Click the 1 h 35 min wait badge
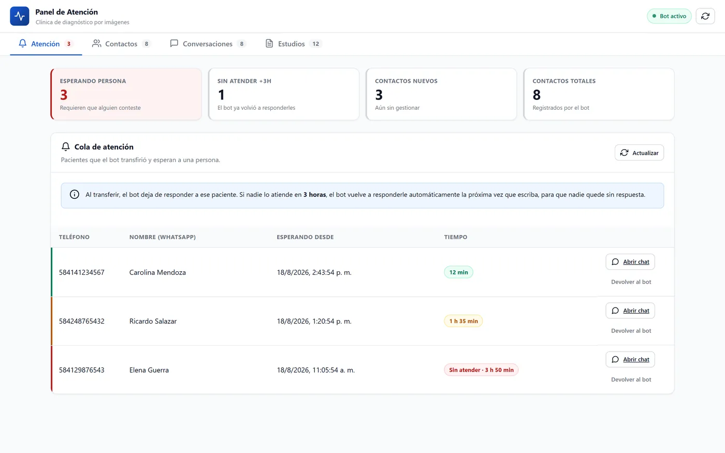This screenshot has width=725, height=453. click(463, 321)
